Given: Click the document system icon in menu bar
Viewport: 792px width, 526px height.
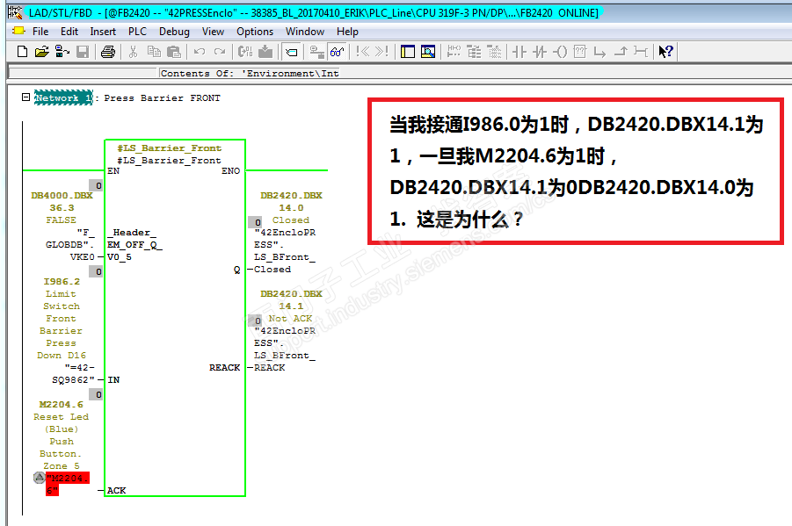Looking at the screenshot, I should 18,31.
